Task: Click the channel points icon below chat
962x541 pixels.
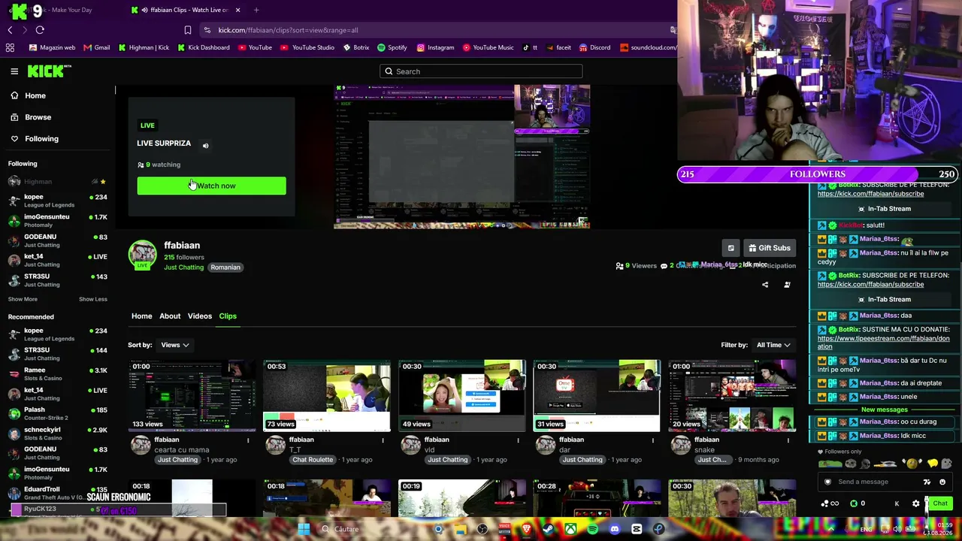Action: 830,503
